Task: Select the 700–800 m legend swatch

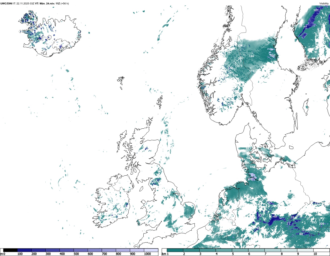Action: pos(109,250)
